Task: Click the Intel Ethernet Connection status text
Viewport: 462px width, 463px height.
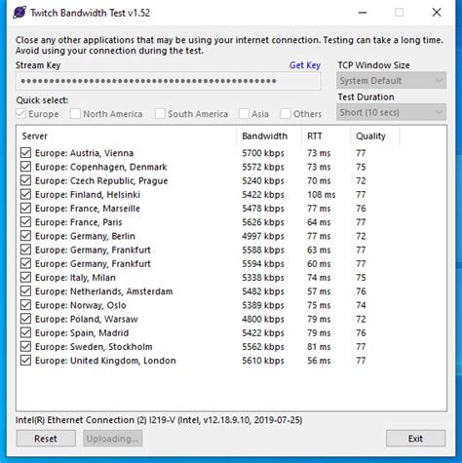Action: (159, 420)
